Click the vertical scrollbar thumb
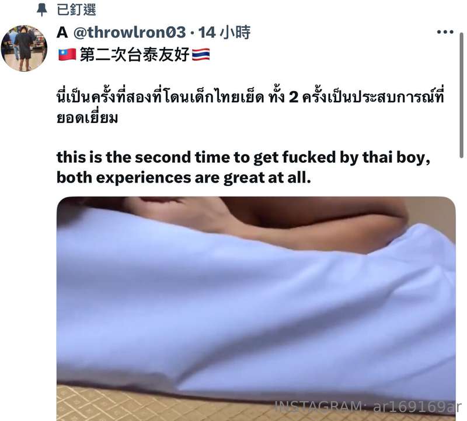This screenshot has width=467, height=421. point(461,95)
